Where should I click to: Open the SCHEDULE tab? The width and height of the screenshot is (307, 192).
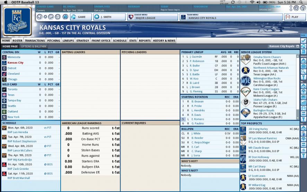pyautogui.click(x=120, y=41)
